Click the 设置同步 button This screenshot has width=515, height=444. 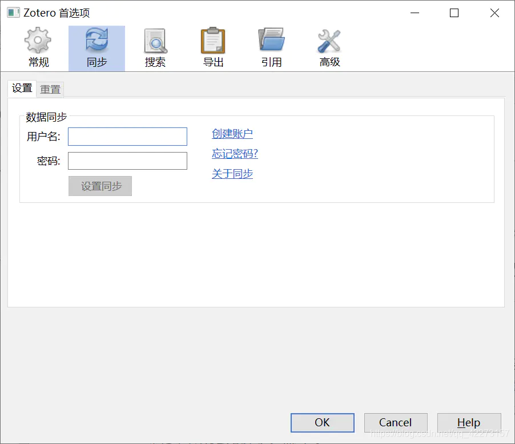[x=100, y=186]
